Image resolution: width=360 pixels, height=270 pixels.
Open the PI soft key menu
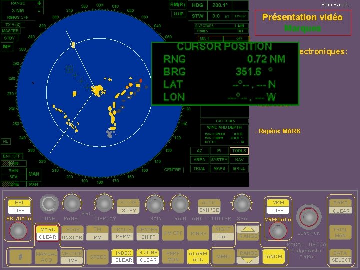(x=219, y=151)
